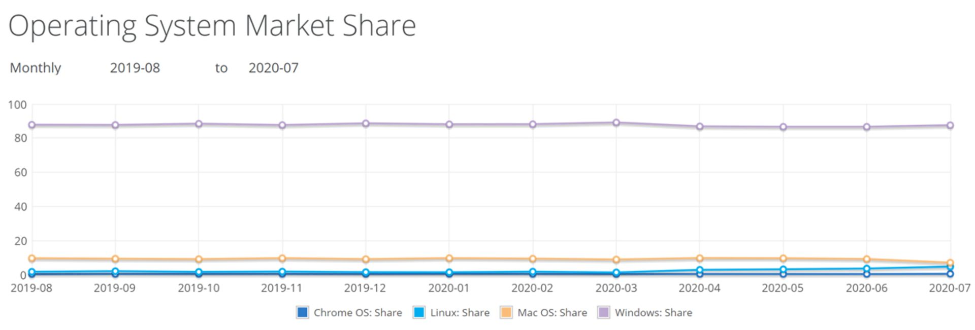Hide the Windows: Share series label

click(654, 313)
